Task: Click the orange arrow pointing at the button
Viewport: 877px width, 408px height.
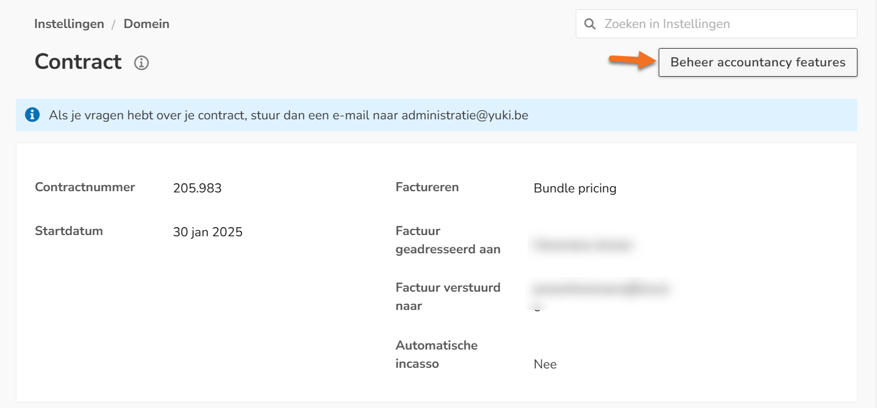Action: tap(631, 60)
